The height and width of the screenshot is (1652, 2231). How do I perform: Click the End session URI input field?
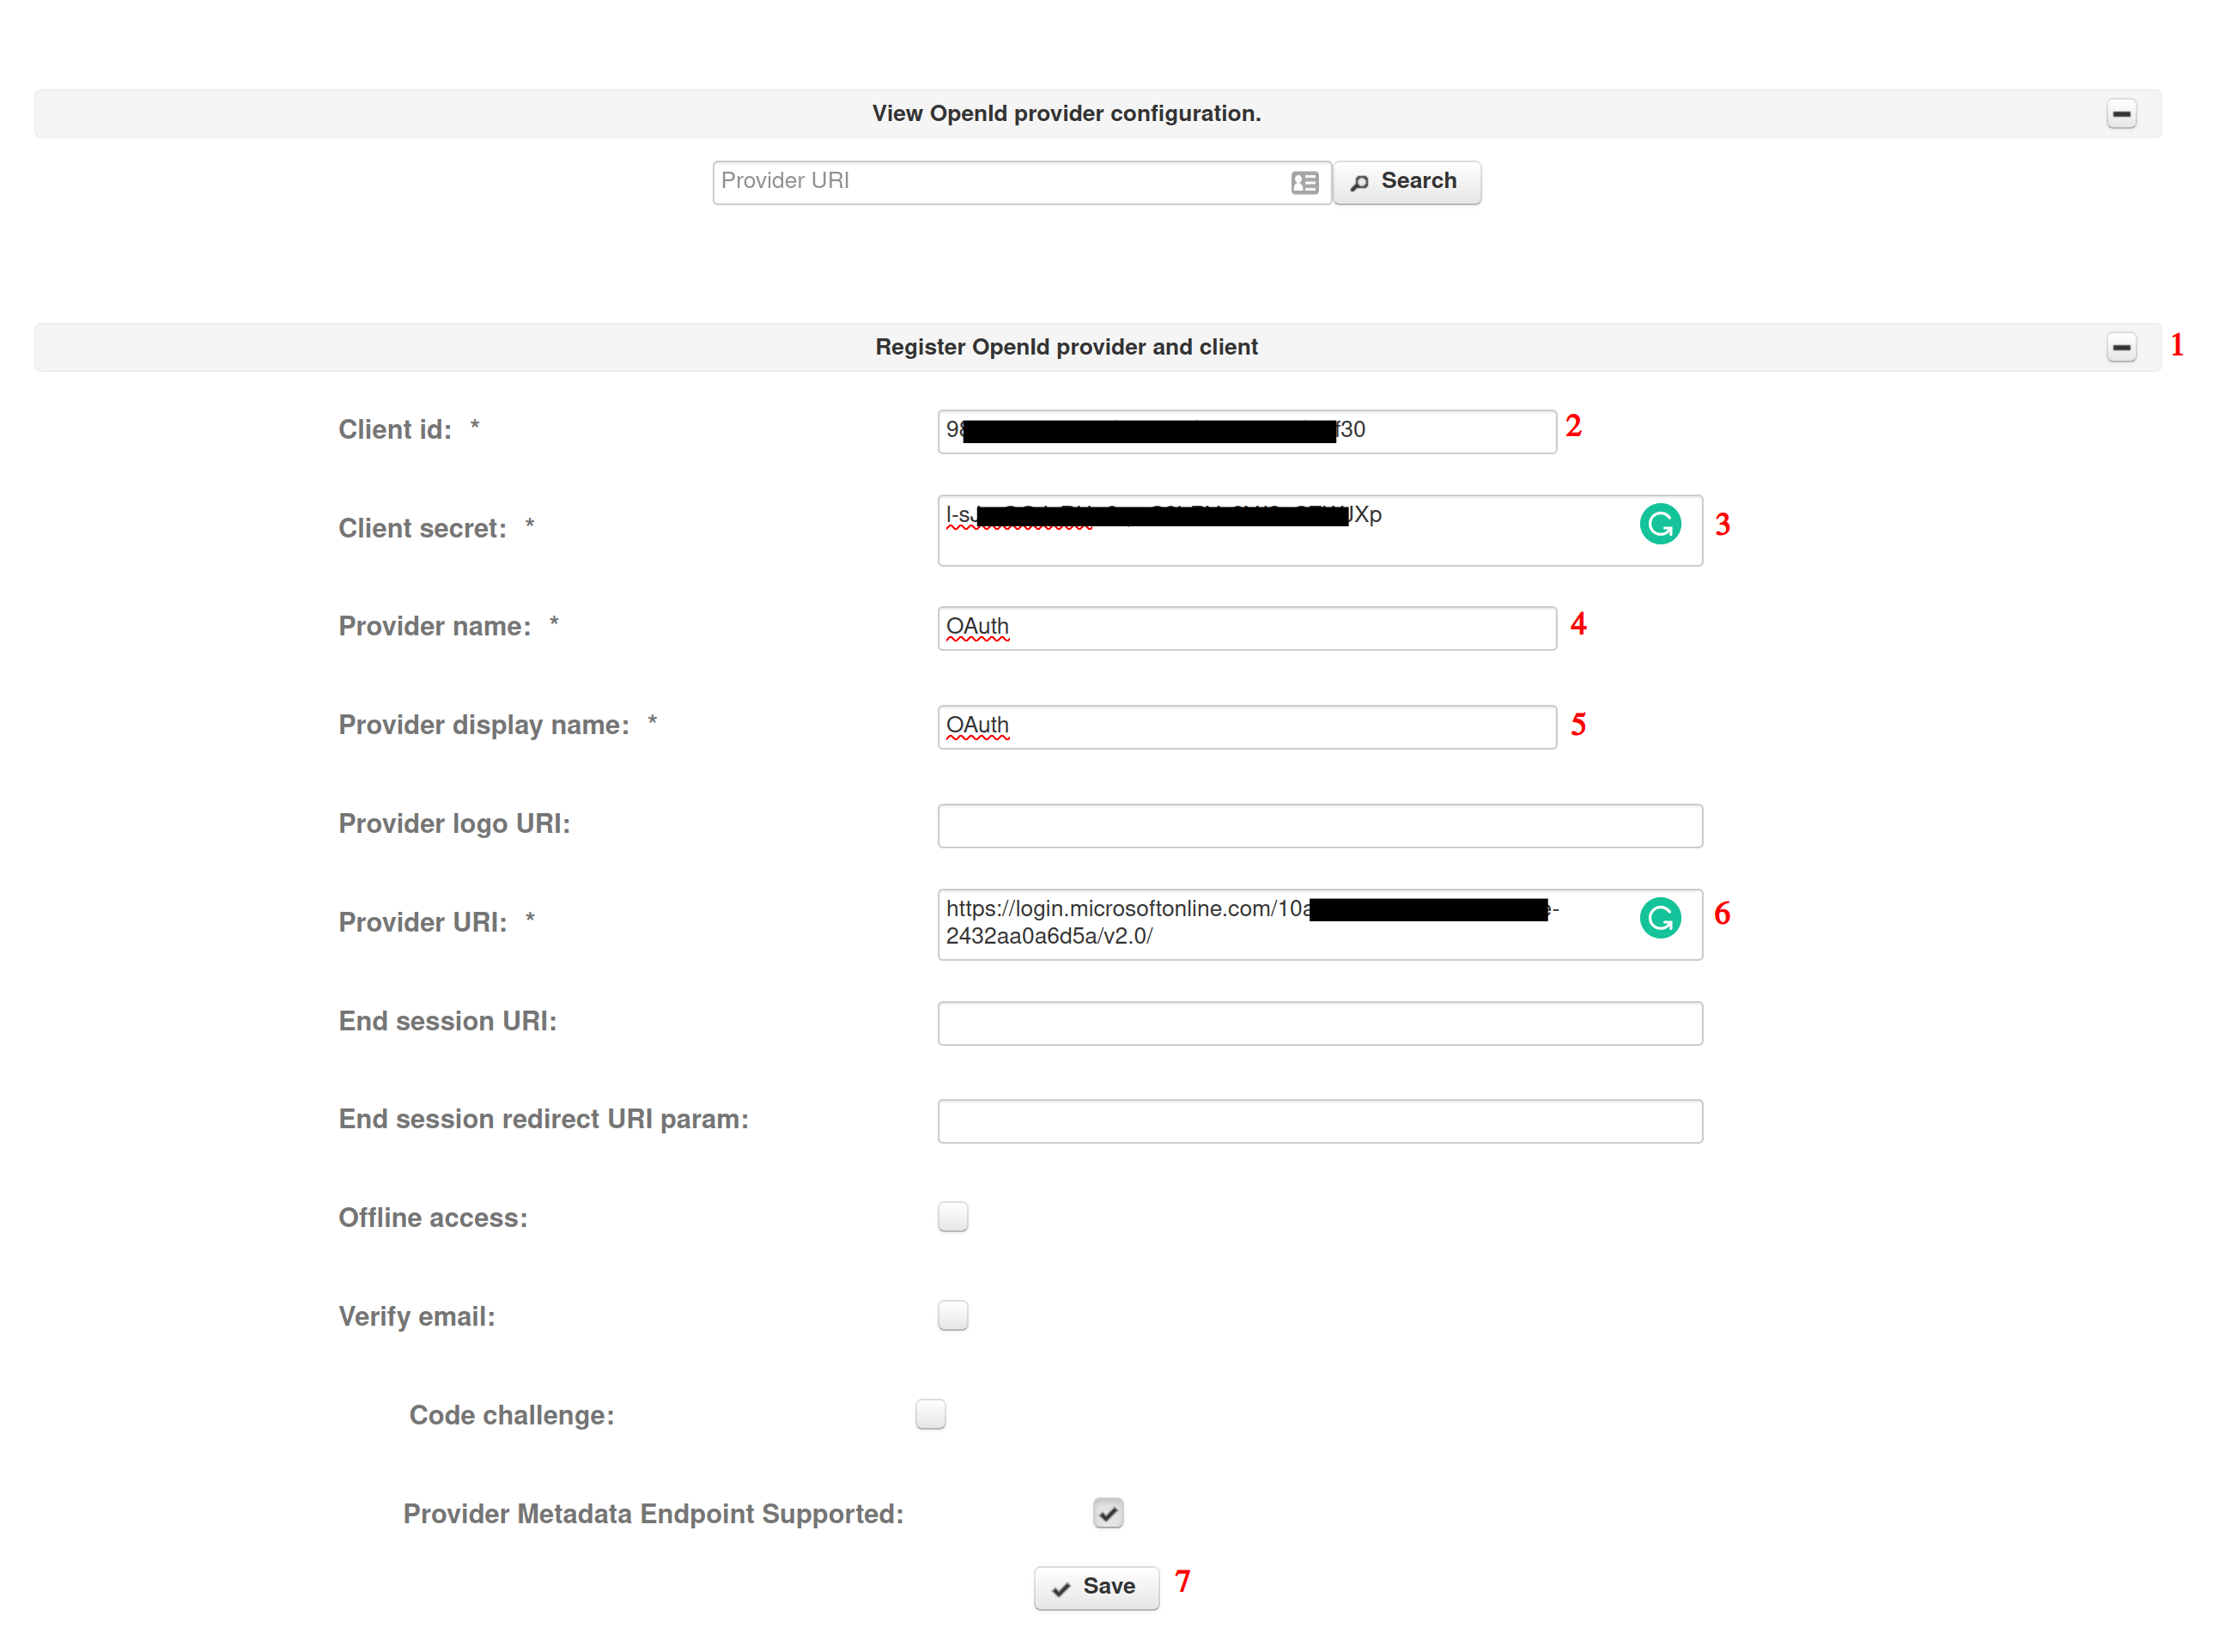[x=1319, y=1023]
